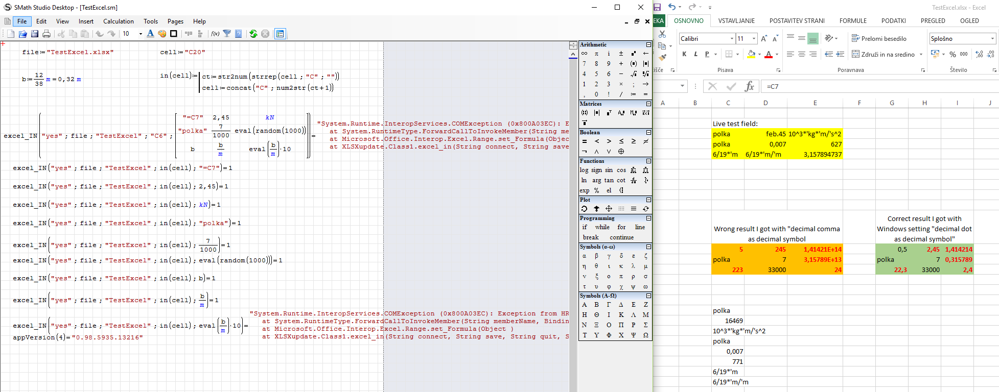Image resolution: width=999 pixels, height=392 pixels.
Task: Open a worksheet with the Open icon
Action: click(22, 34)
